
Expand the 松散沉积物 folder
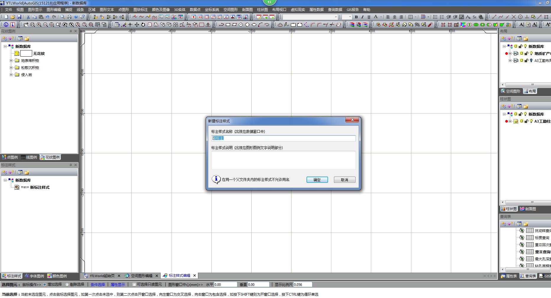pyautogui.click(x=11, y=67)
